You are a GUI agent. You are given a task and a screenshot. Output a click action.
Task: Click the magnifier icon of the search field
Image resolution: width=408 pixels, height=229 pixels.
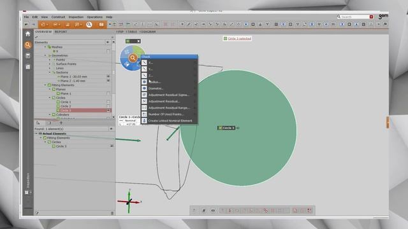click(339, 17)
